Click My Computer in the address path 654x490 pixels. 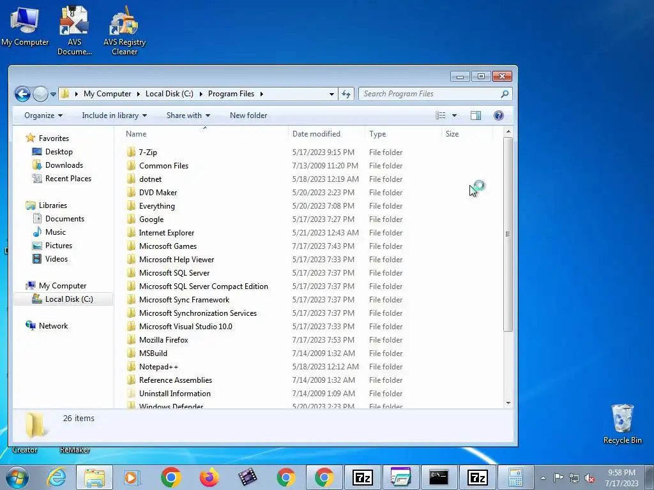click(107, 94)
